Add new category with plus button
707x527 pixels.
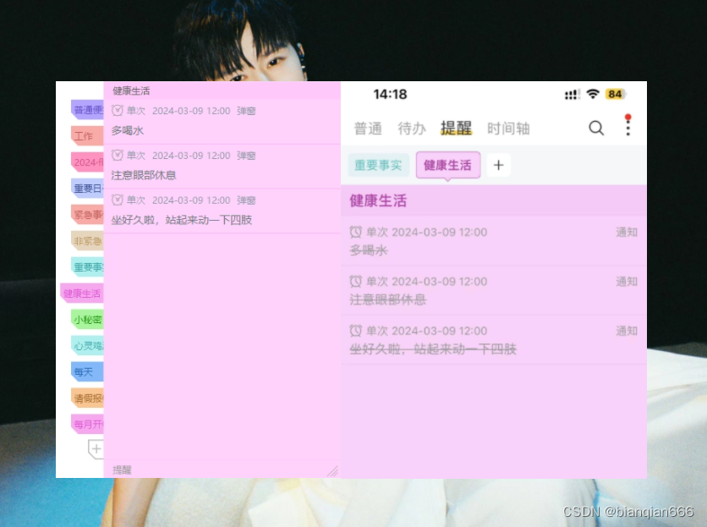pos(498,165)
